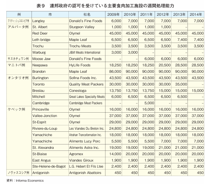Click the Breslau city cell
Image resolution: width=211 pixels, height=184 pixels.
click(x=50, y=90)
